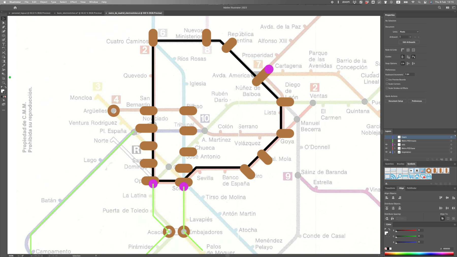Enable Use Preview Bounds checkbox
The height and width of the screenshot is (257, 457).
(387, 80)
